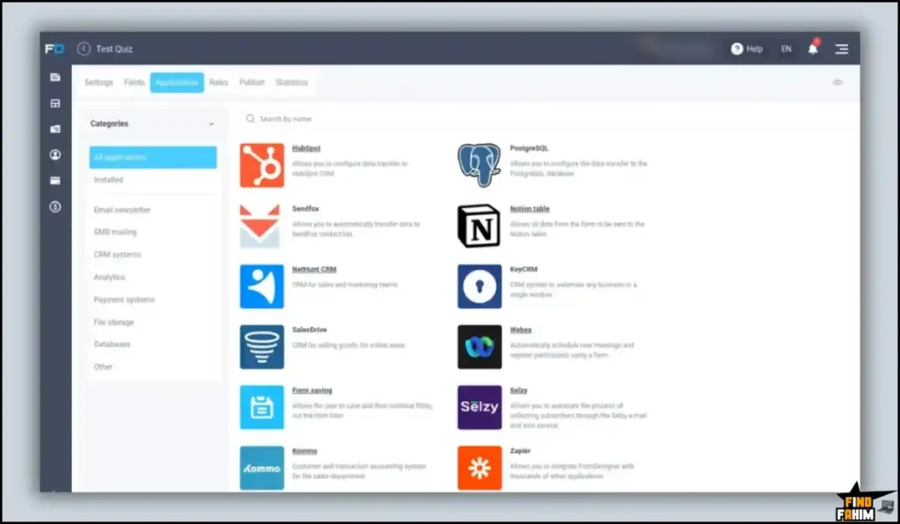Click the KeyCRM keyhole icon
Image resolution: width=900 pixels, height=524 pixels.
click(x=479, y=286)
